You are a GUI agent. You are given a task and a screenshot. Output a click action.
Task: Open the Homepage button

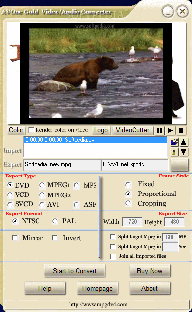(x=97, y=288)
